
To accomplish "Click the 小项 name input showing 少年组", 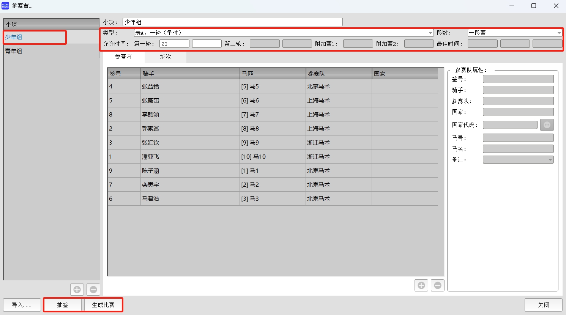I will pos(232,22).
